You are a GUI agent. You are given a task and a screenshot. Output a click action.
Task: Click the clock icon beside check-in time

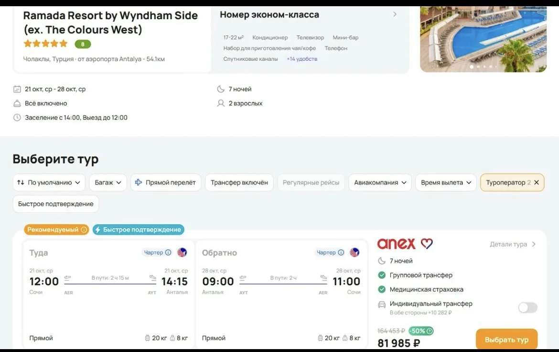point(17,118)
